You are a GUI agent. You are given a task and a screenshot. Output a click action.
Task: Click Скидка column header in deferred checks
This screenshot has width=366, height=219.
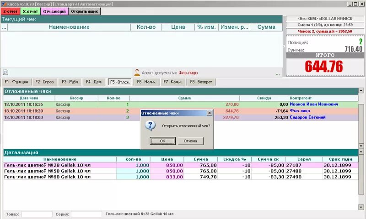pyautogui.click(x=264, y=98)
